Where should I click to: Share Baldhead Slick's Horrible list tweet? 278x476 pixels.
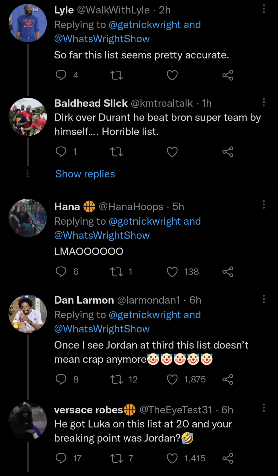tap(228, 152)
